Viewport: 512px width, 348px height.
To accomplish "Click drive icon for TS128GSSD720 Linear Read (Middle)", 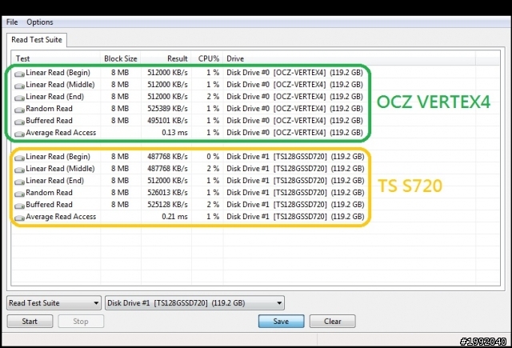I will (19, 170).
